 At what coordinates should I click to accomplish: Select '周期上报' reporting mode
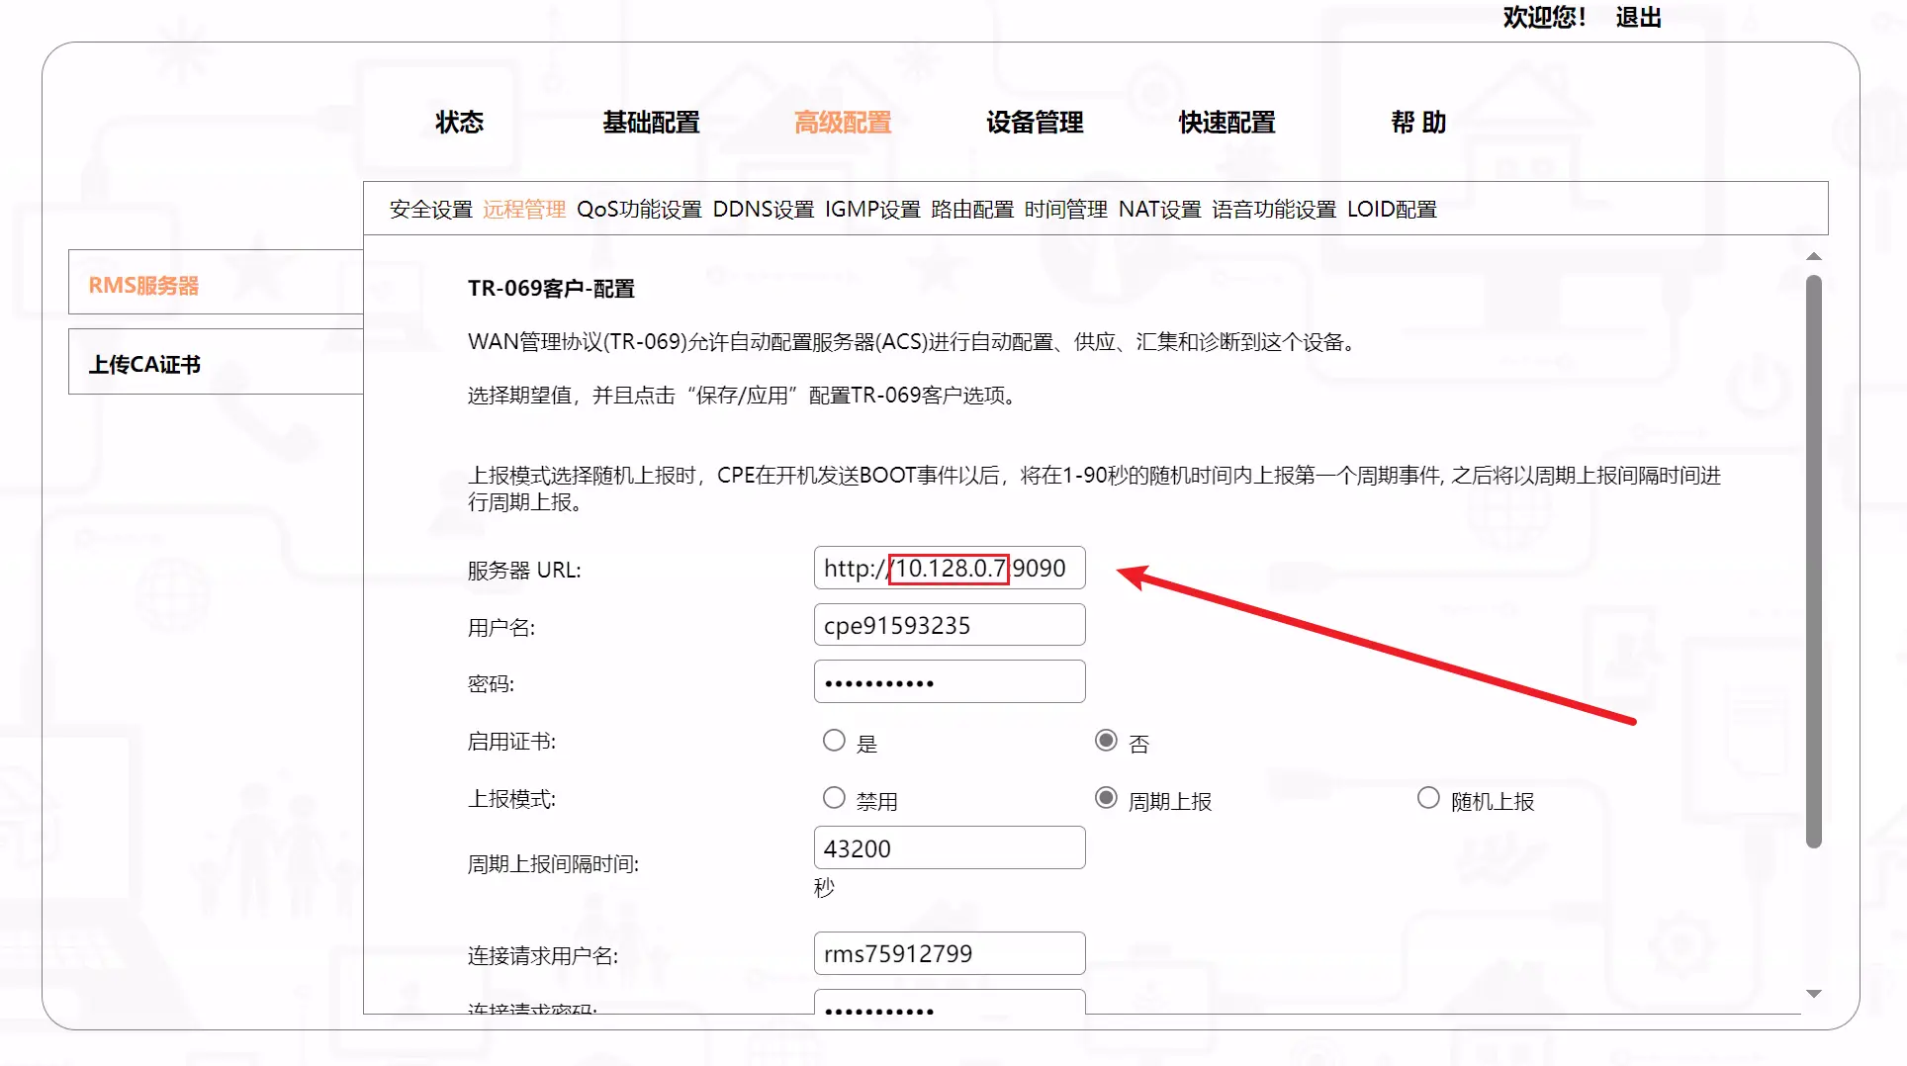(x=1106, y=798)
